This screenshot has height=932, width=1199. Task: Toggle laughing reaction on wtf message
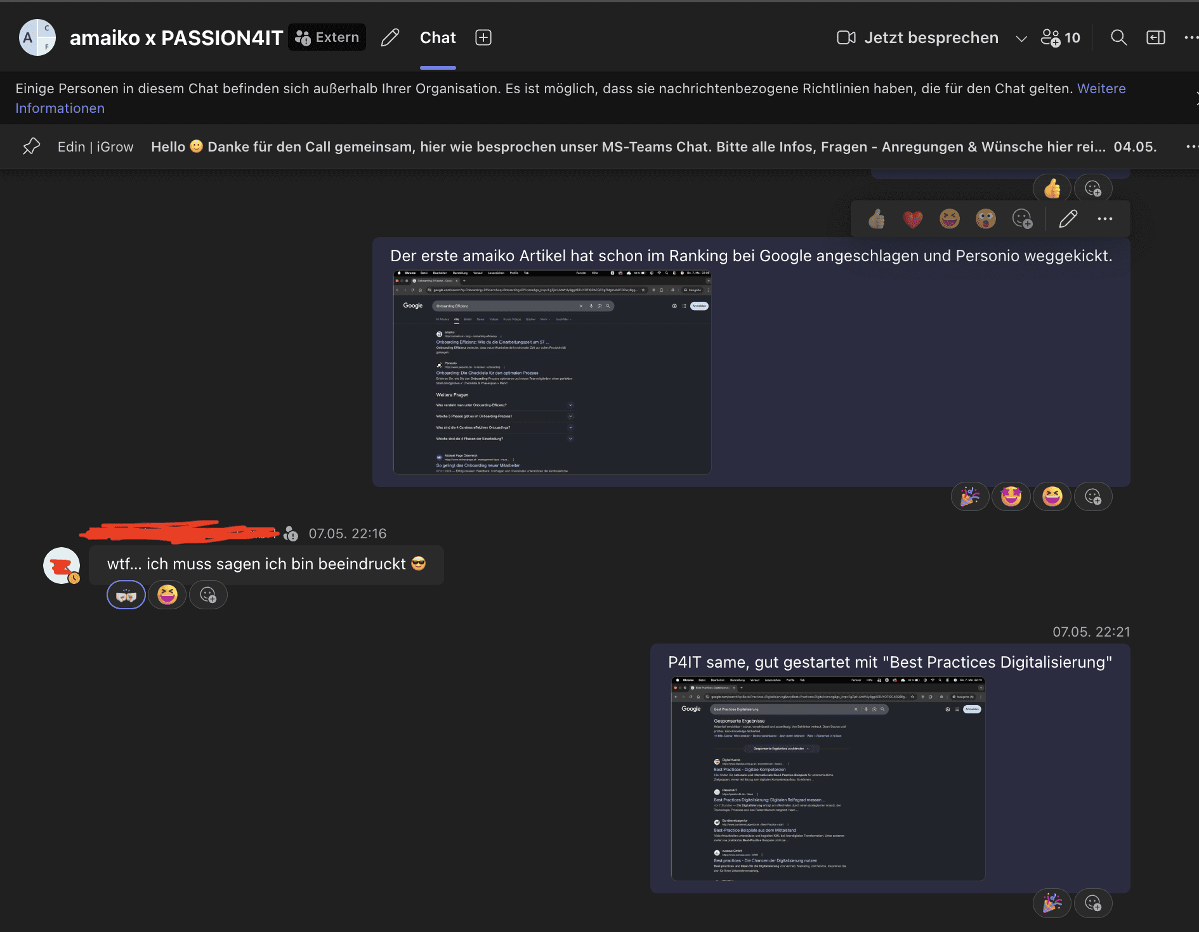coord(167,595)
